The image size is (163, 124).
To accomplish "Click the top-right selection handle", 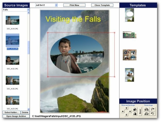I will pos(115,33).
